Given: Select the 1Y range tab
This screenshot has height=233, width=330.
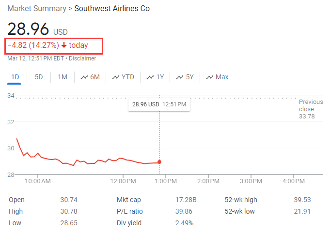Looking at the screenshot, I should 156,77.
